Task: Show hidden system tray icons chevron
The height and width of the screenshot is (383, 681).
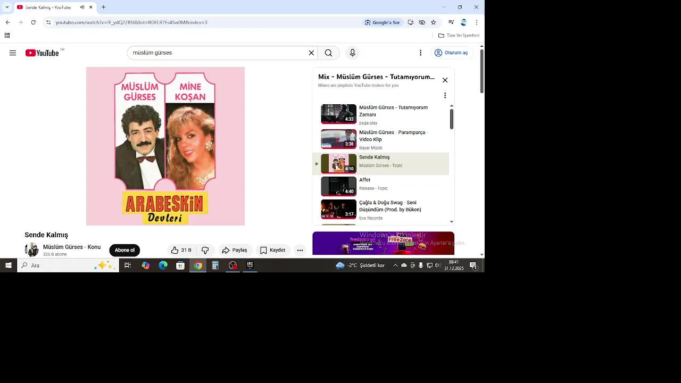Action: [395, 265]
